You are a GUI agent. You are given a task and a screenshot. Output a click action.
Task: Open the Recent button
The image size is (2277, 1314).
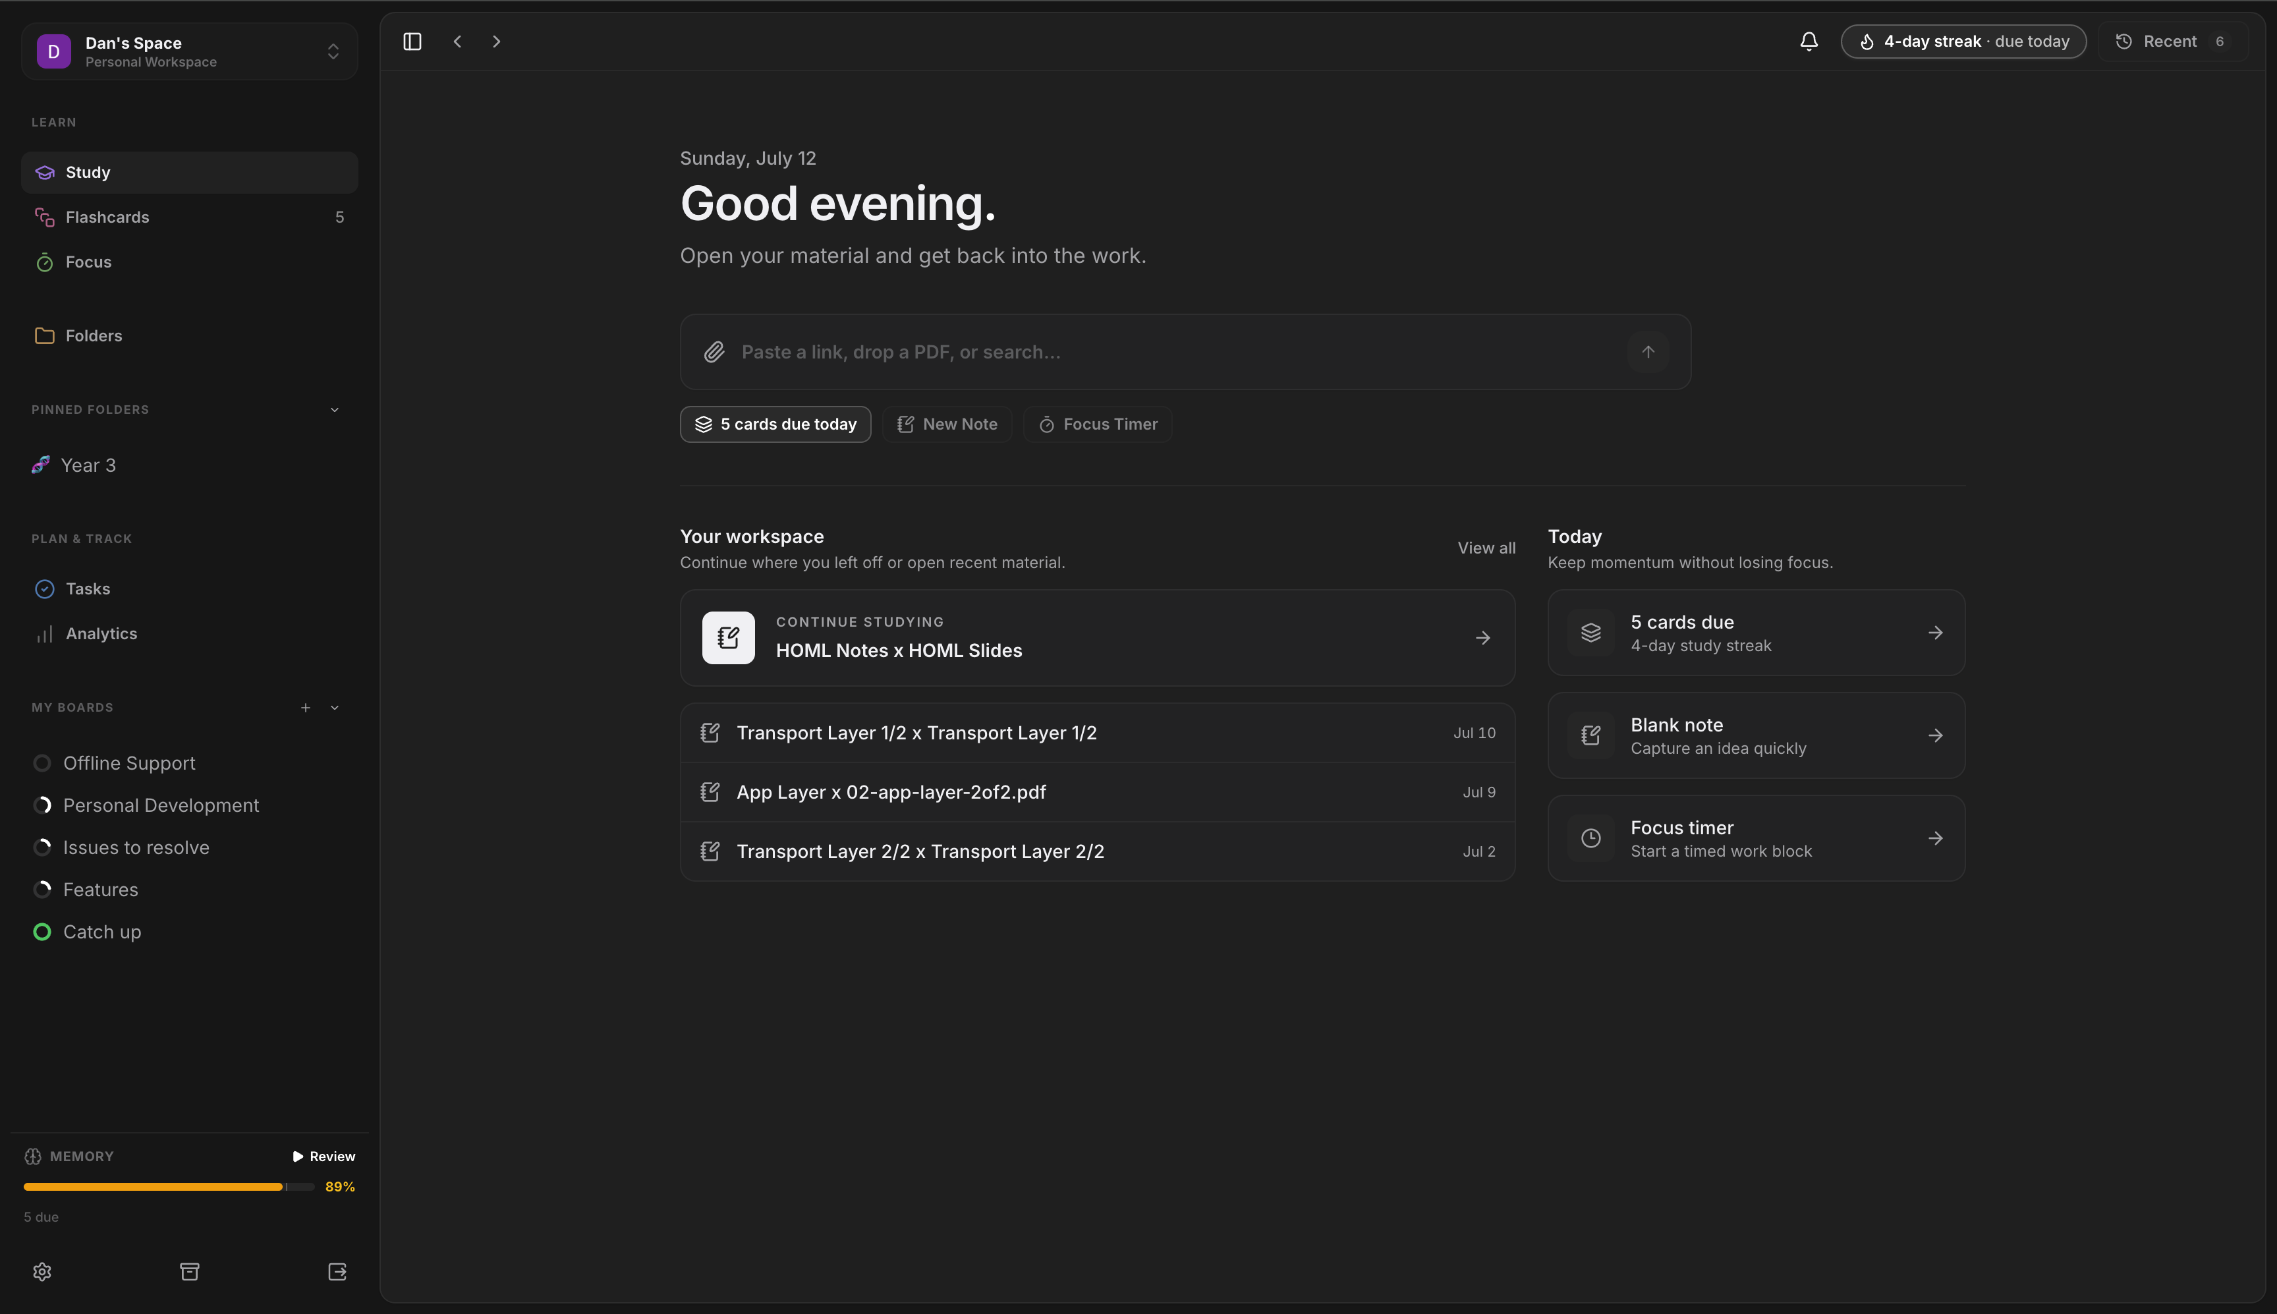(2172, 42)
